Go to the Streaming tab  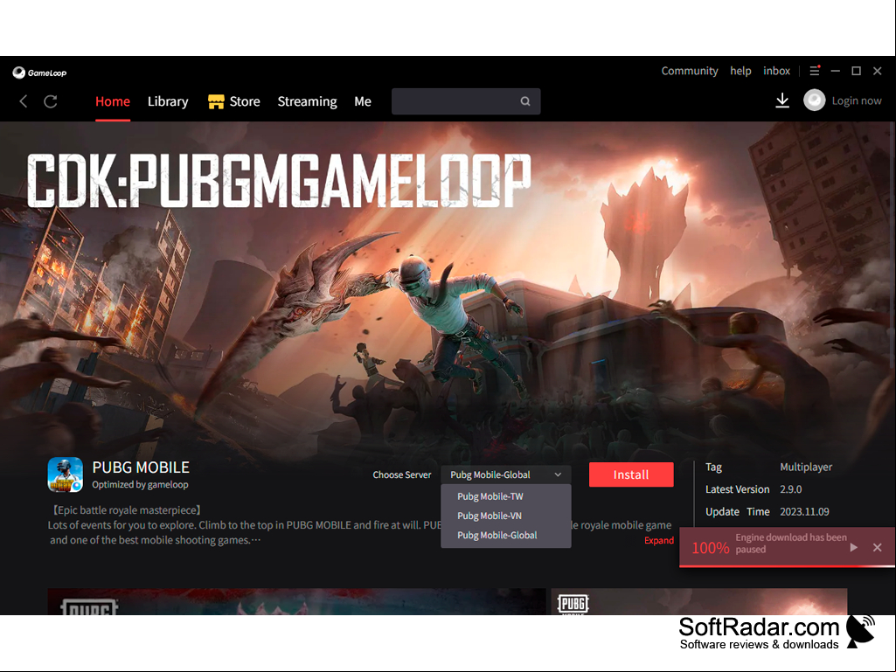tap(307, 101)
